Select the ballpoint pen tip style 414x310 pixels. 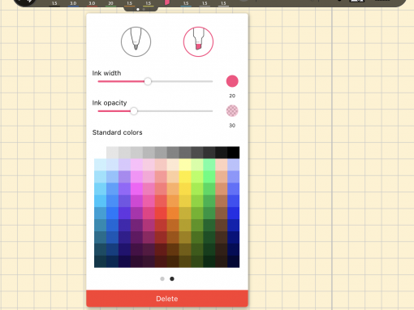(136, 41)
